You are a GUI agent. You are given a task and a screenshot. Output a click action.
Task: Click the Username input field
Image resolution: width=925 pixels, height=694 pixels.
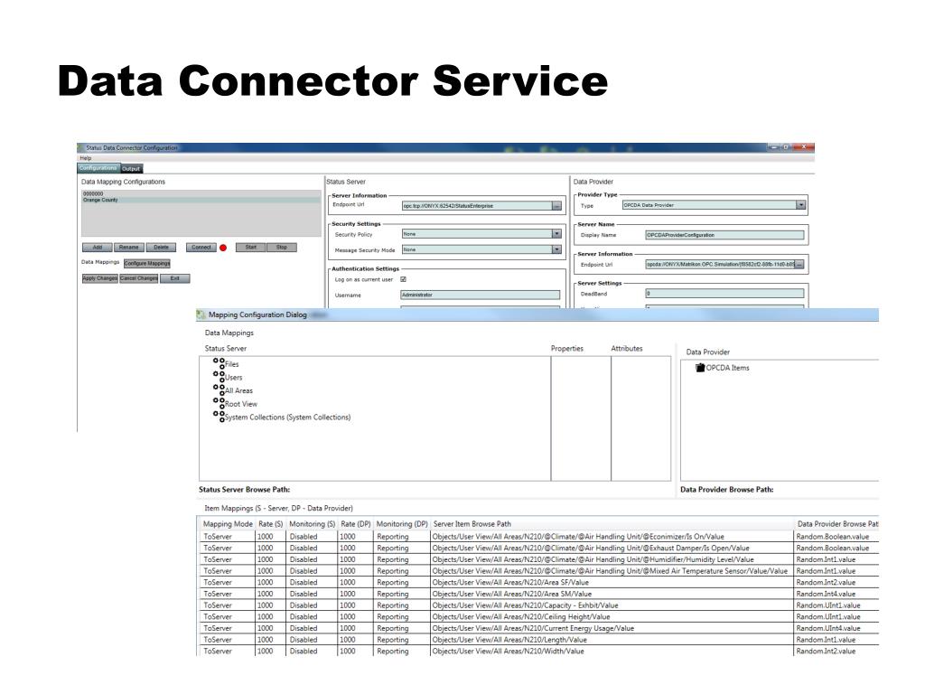tap(481, 295)
